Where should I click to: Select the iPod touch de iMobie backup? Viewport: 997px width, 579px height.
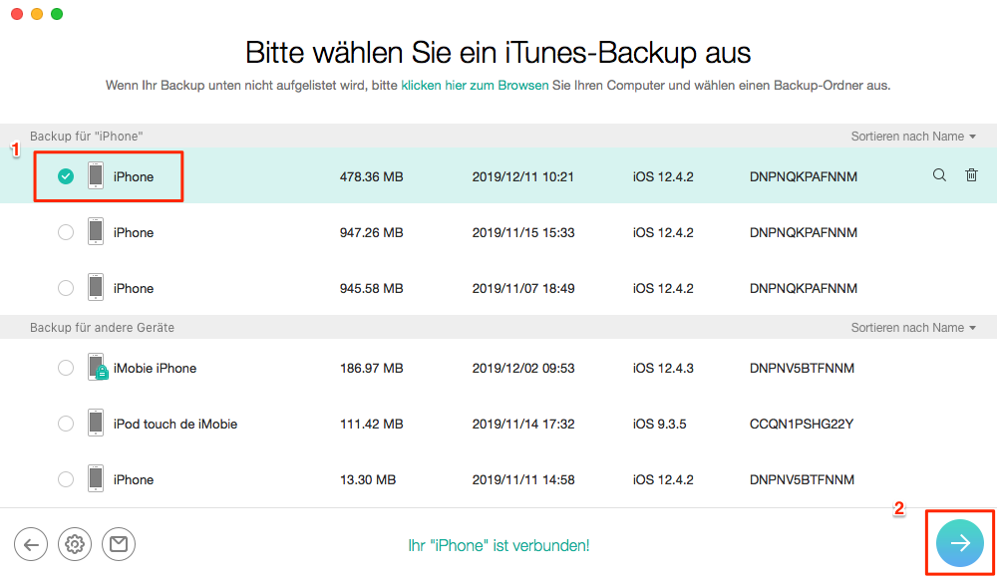coord(66,424)
